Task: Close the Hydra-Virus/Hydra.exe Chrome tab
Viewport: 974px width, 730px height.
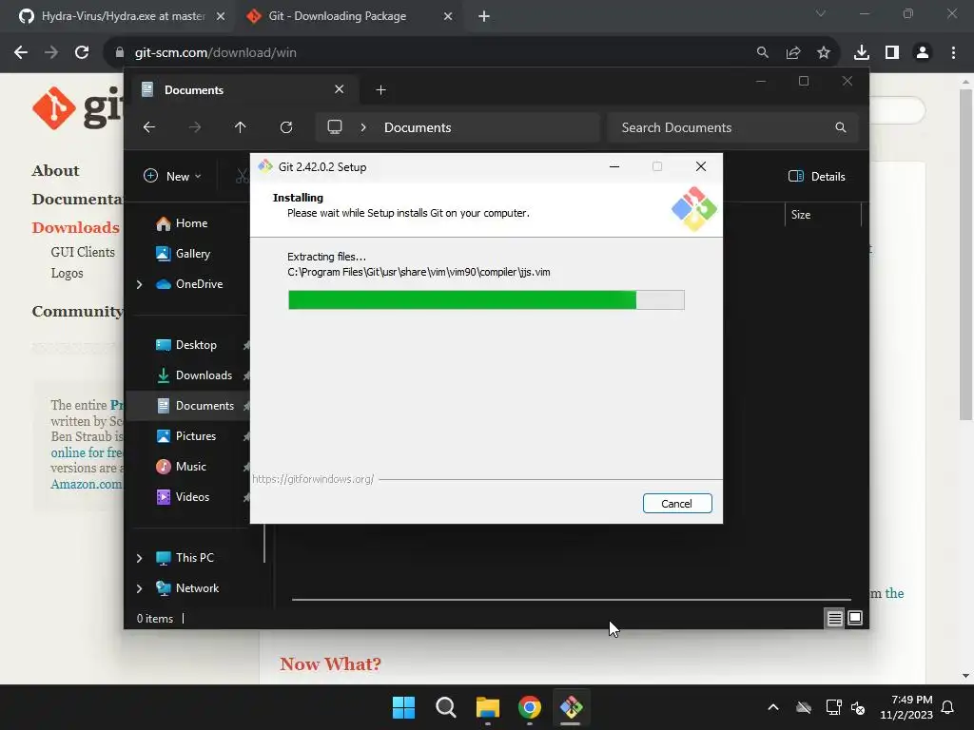Action: tap(221, 17)
